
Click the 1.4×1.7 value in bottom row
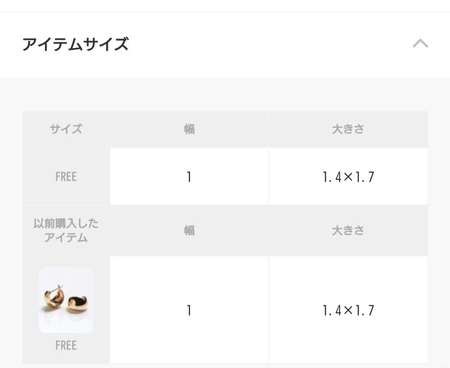348,309
